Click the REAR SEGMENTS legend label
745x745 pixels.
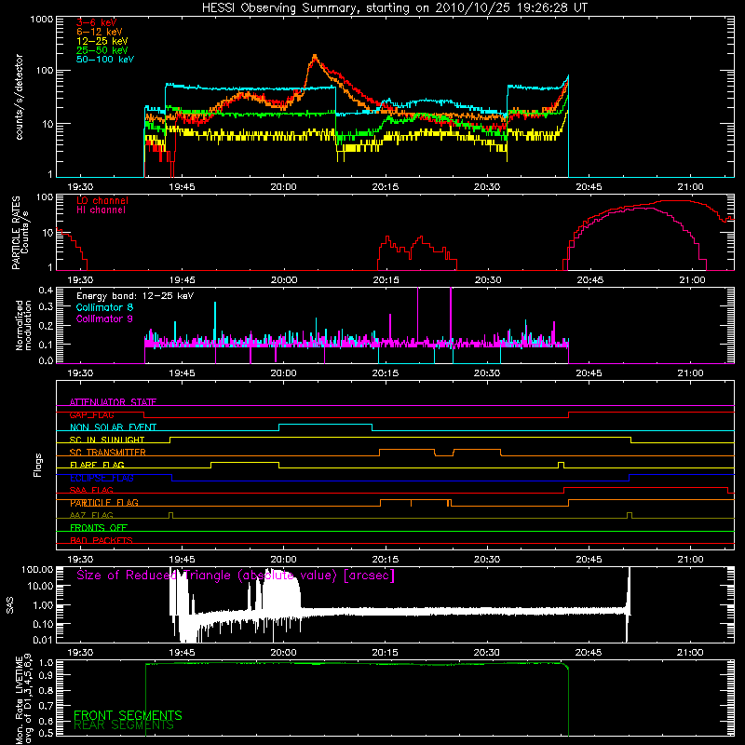[124, 725]
